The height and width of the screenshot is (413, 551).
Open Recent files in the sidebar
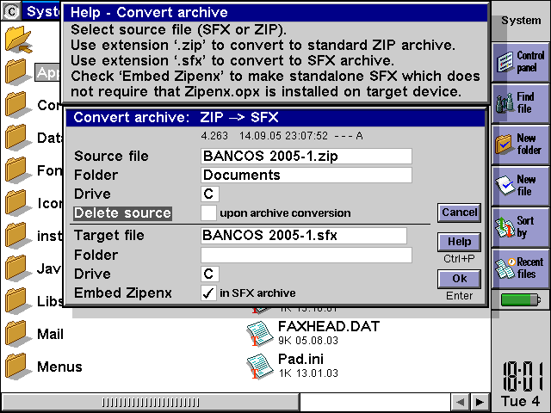520,268
